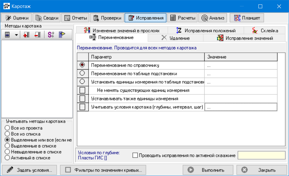This screenshot has width=289, height=176.
Task: Click the Параметр column header
Action: click(147, 57)
